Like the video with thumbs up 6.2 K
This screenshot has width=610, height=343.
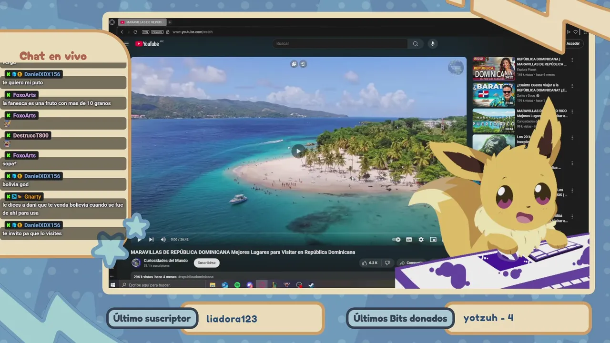(369, 263)
